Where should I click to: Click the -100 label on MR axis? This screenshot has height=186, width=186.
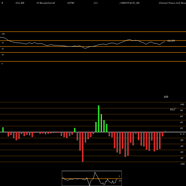182,164
